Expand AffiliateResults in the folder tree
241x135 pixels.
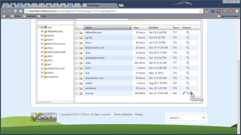coord(42,31)
